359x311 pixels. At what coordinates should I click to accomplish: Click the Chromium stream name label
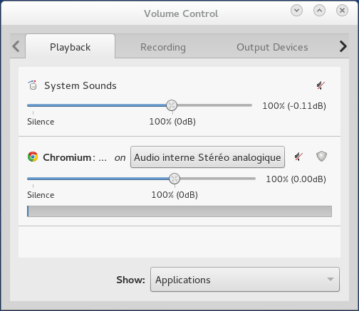click(x=75, y=157)
